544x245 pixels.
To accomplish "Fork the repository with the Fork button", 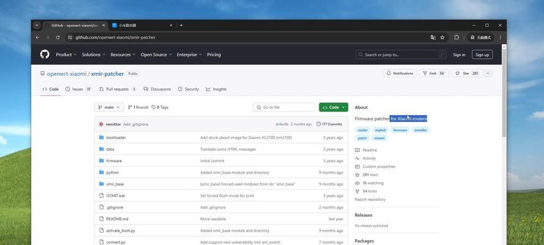I will (x=434, y=73).
